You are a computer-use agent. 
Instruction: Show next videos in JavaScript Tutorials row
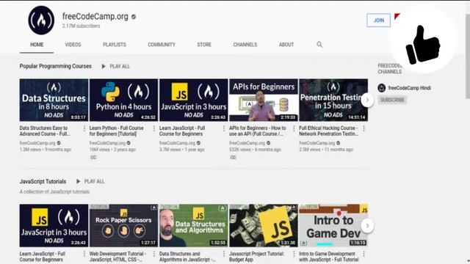(x=367, y=226)
